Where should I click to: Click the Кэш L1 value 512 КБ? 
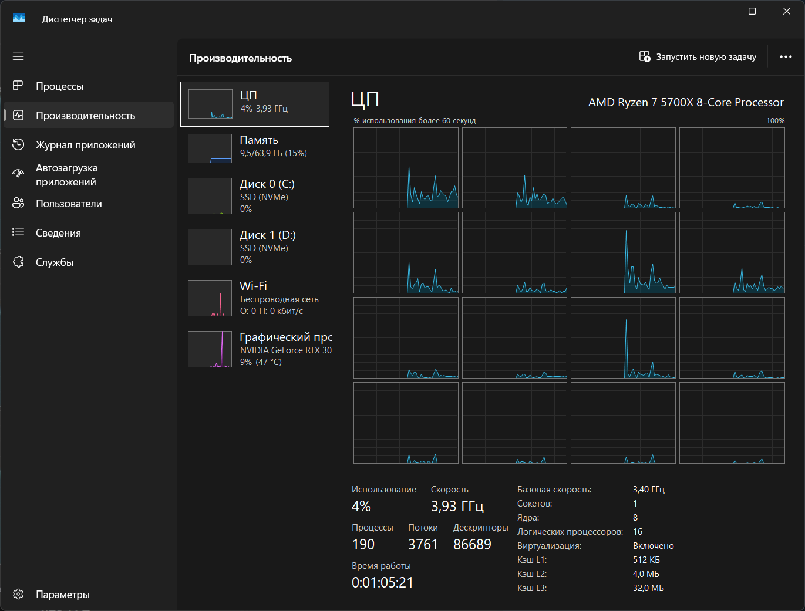click(646, 560)
